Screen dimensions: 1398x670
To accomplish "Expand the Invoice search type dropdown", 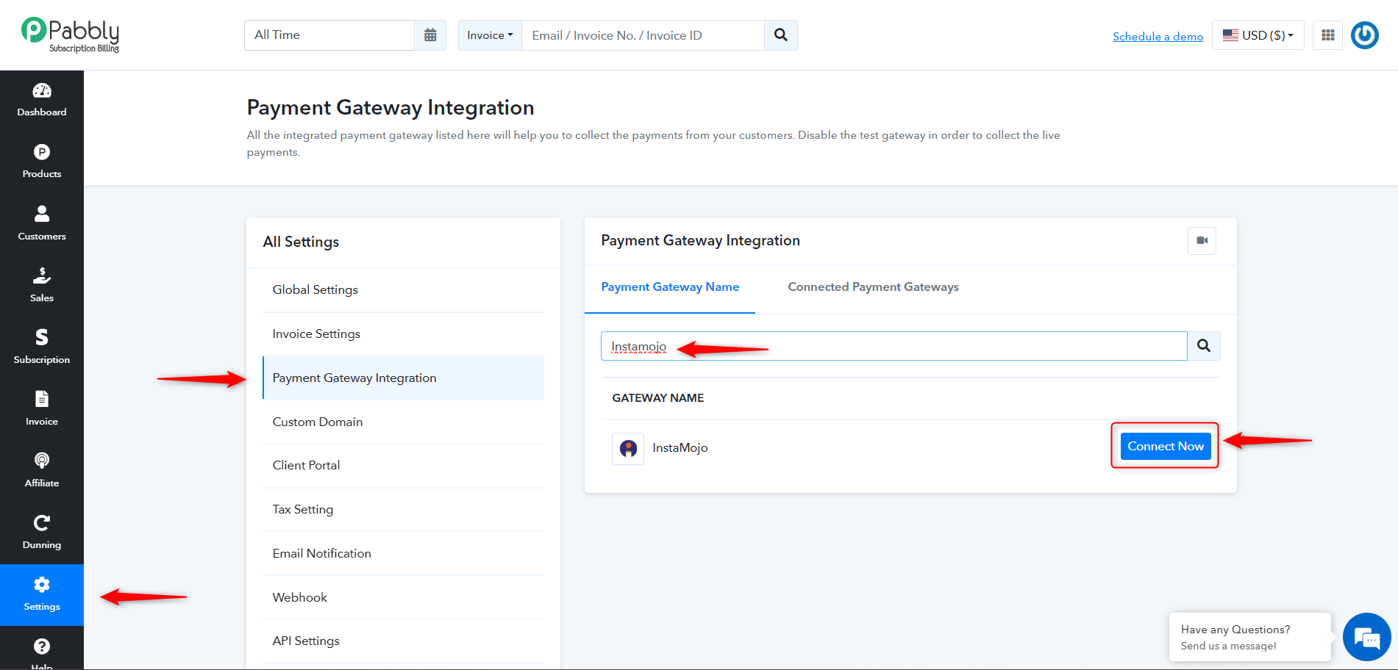I will [490, 35].
